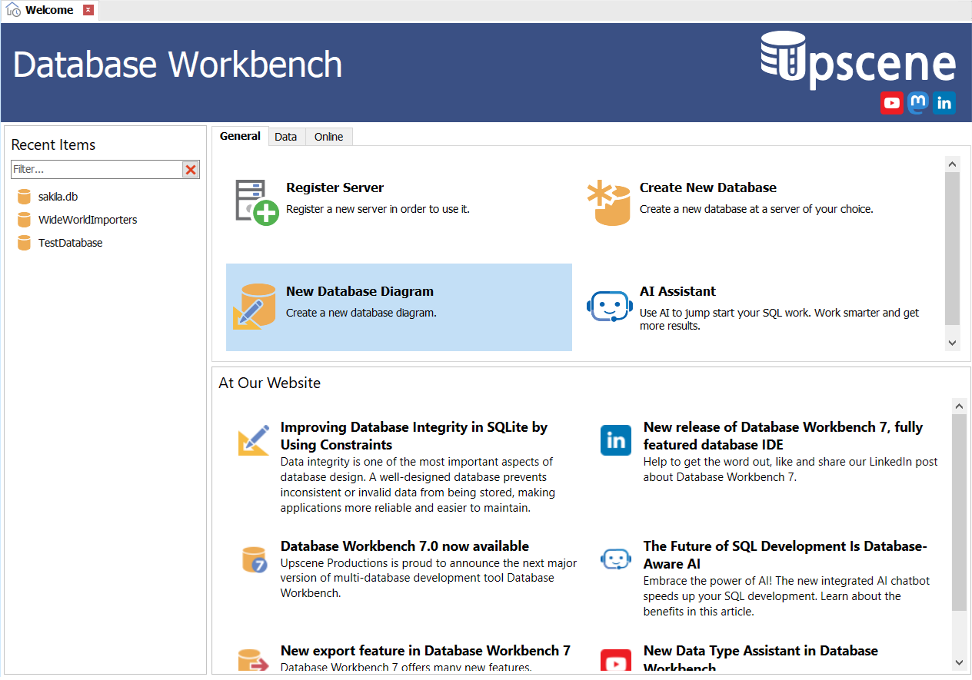Close the Welcome tab
Image resolution: width=972 pixels, height=680 pixels.
(88, 10)
